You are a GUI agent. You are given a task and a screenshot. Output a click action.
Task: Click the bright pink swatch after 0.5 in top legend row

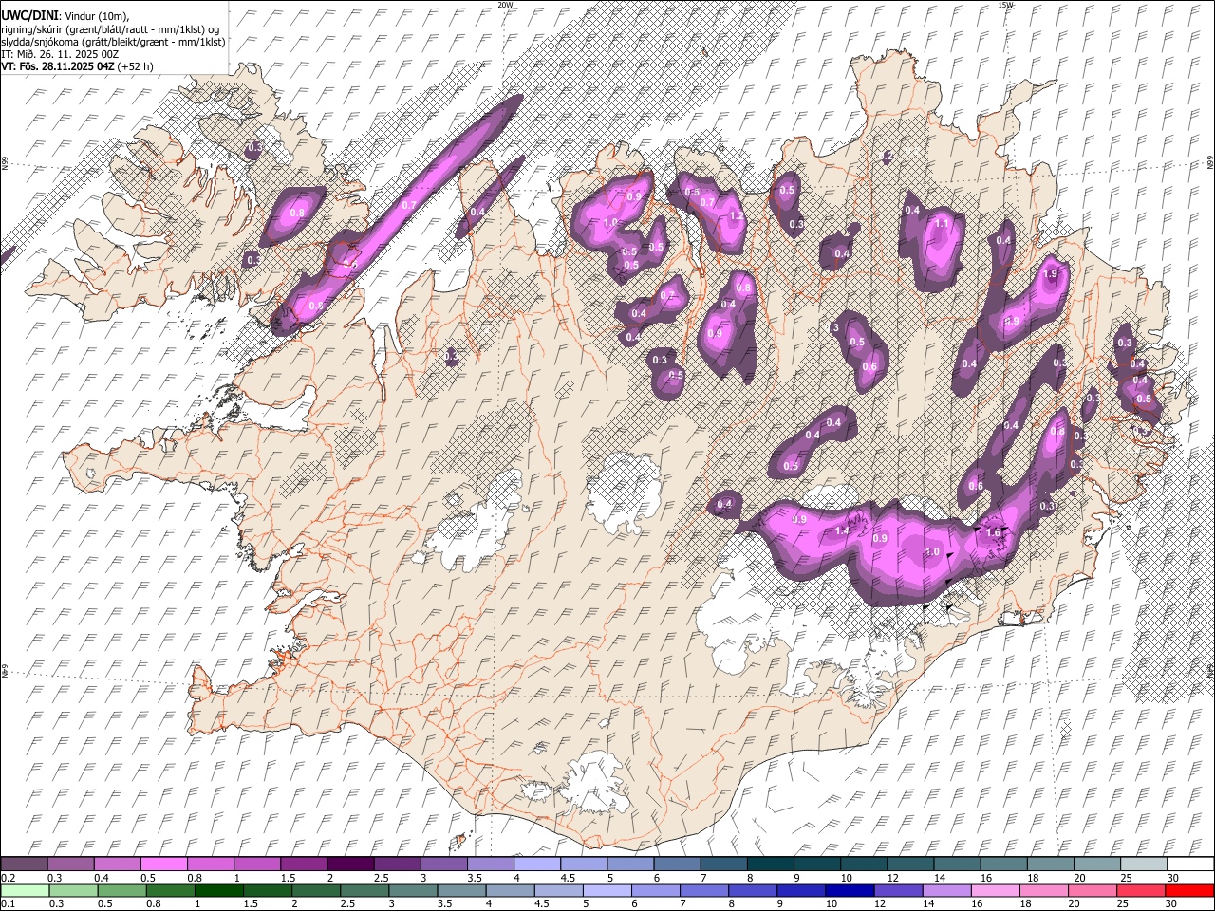point(163,865)
